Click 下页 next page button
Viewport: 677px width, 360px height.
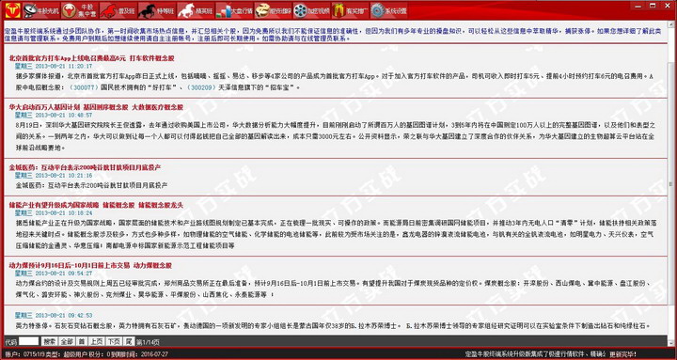click(114, 341)
